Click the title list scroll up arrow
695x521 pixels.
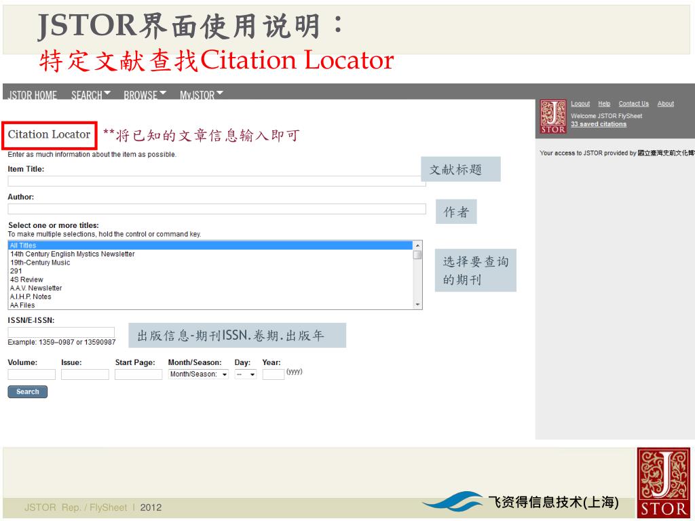click(417, 246)
